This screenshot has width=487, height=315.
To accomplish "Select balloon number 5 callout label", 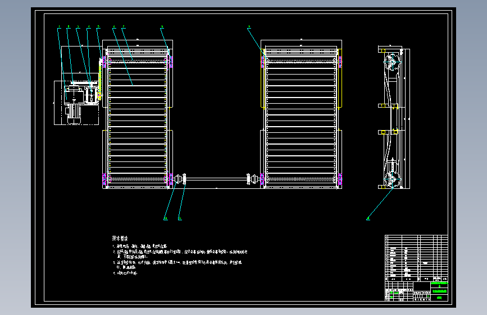I will [98, 27].
